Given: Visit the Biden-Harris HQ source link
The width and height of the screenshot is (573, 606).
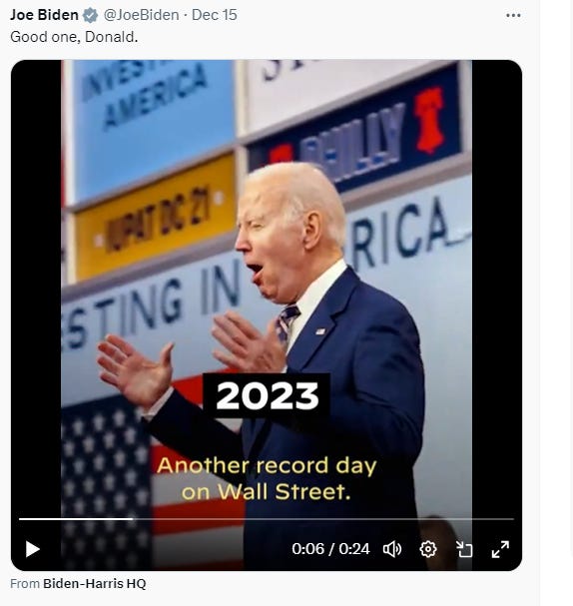Looking at the screenshot, I should (x=94, y=583).
